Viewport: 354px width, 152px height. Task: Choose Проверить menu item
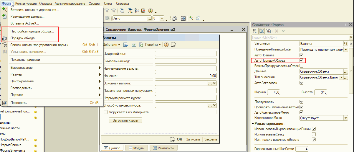pyautogui.click(x=52, y=103)
